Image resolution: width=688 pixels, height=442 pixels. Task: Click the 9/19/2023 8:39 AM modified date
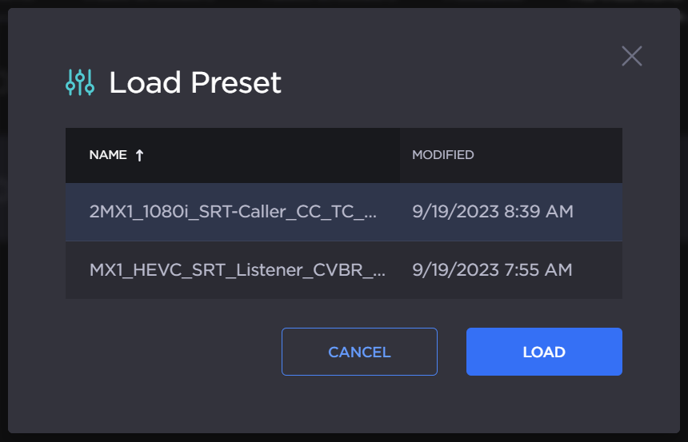pyautogui.click(x=492, y=212)
